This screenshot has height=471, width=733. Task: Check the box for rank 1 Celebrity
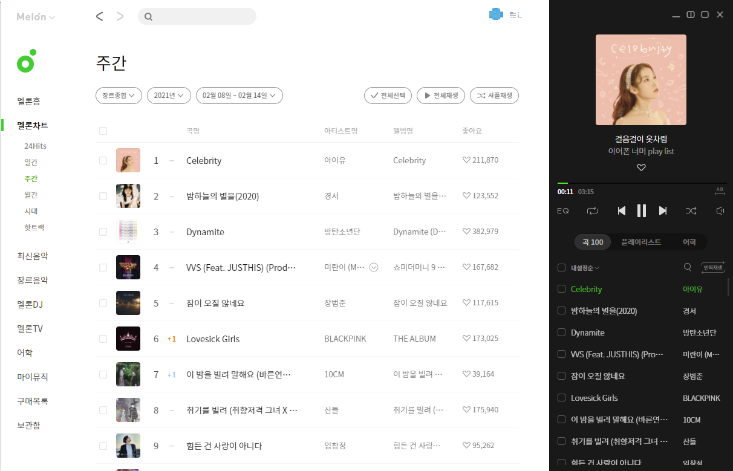[103, 160]
